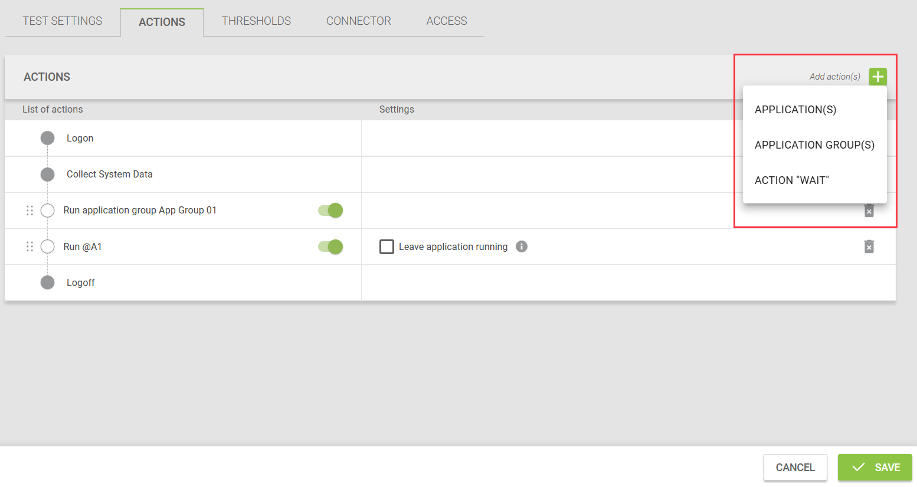The width and height of the screenshot is (917, 487).
Task: Click the trash icon for Run application group row
Action: [x=869, y=211]
